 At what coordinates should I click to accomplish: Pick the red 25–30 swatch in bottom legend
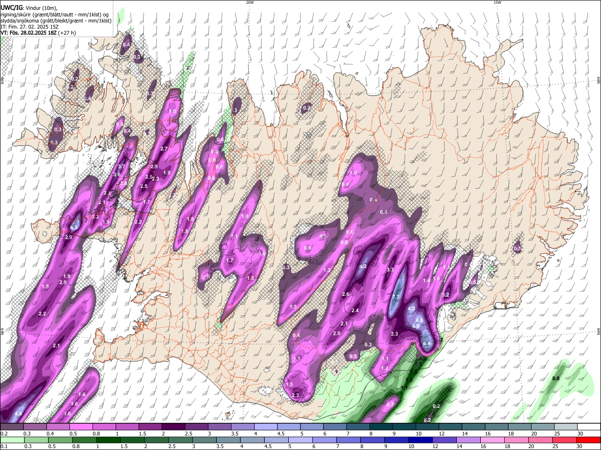564,440
